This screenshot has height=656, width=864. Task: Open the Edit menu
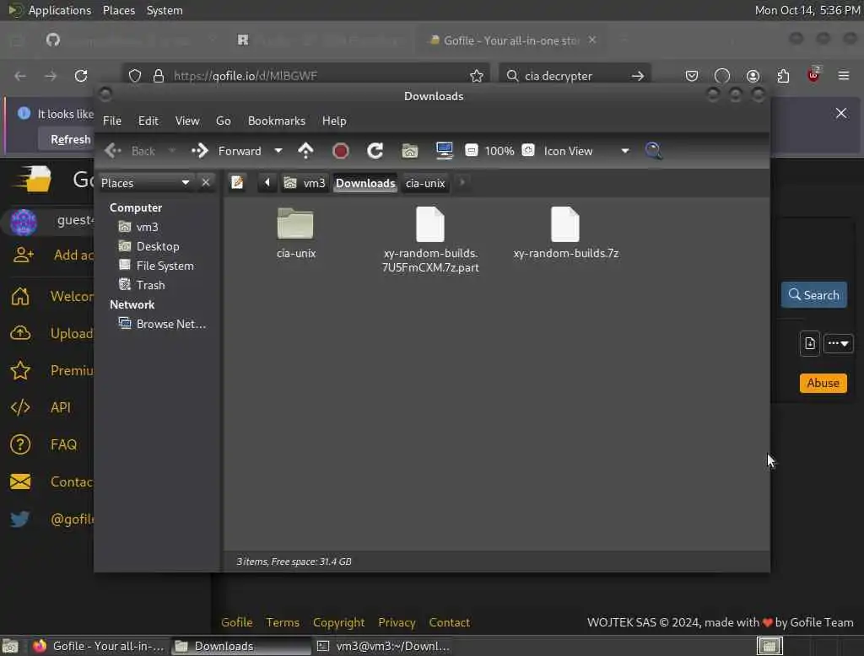coord(148,121)
